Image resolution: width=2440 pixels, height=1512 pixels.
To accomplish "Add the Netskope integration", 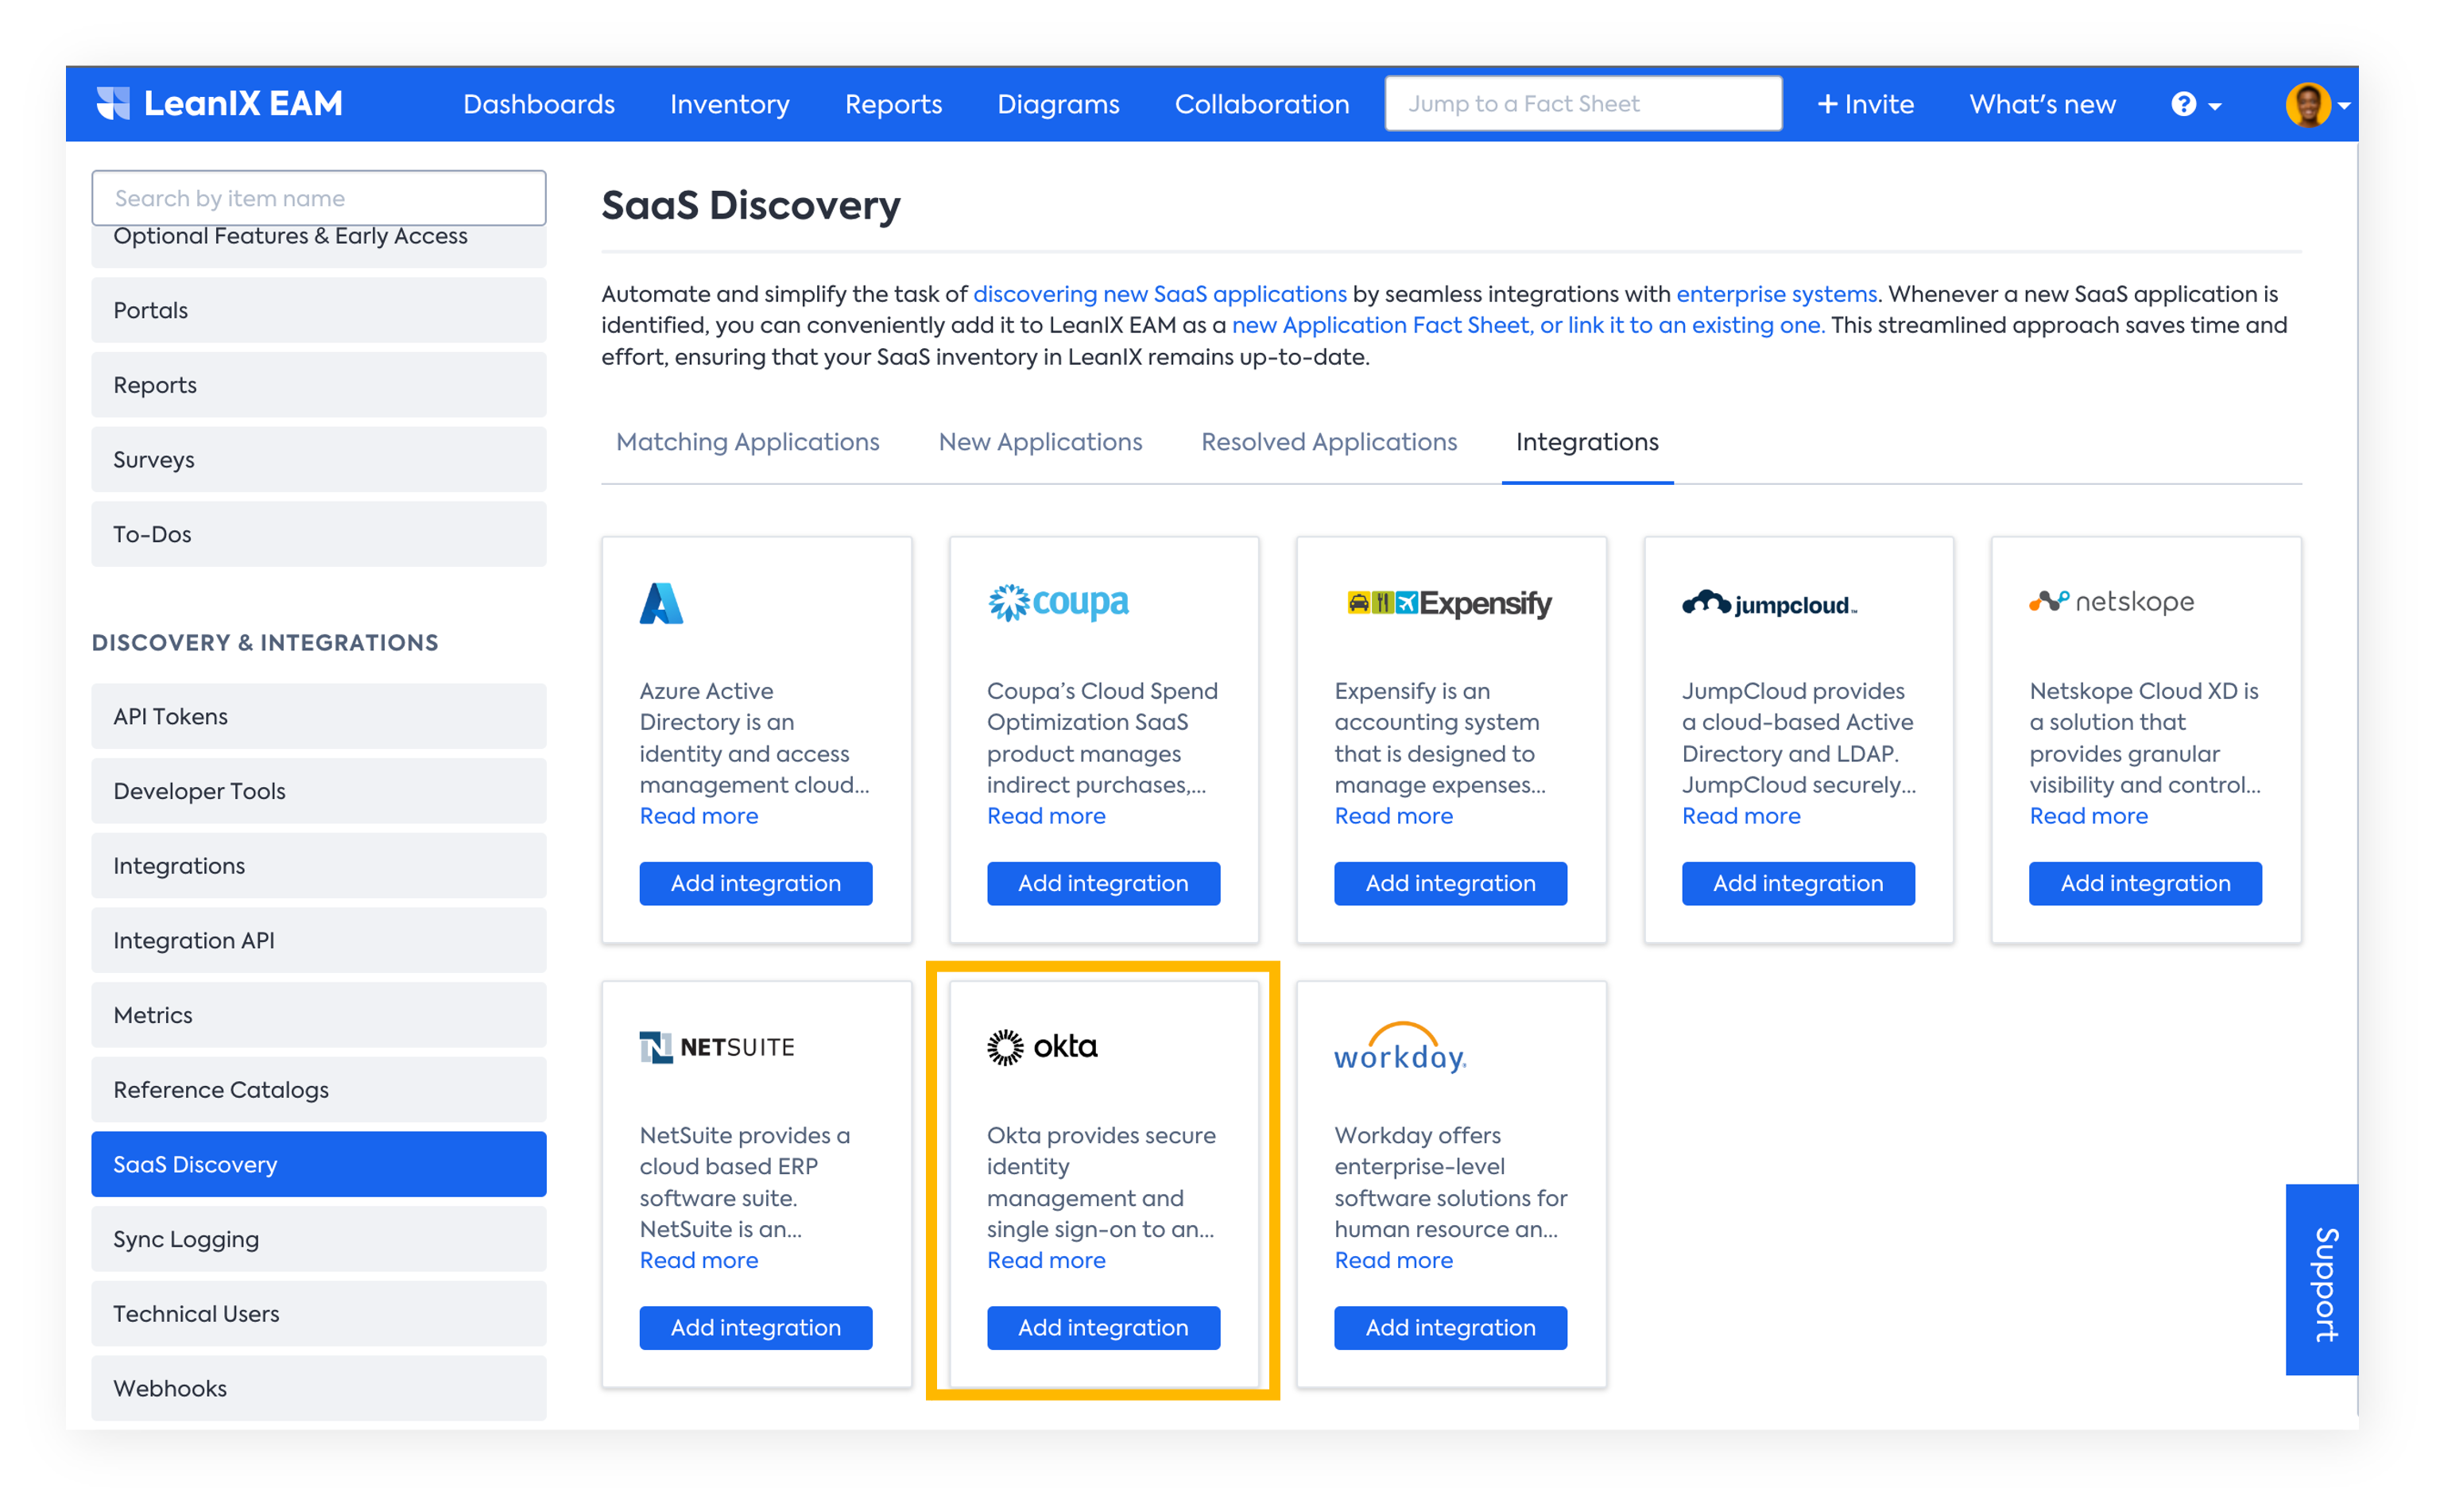I will (x=2145, y=883).
